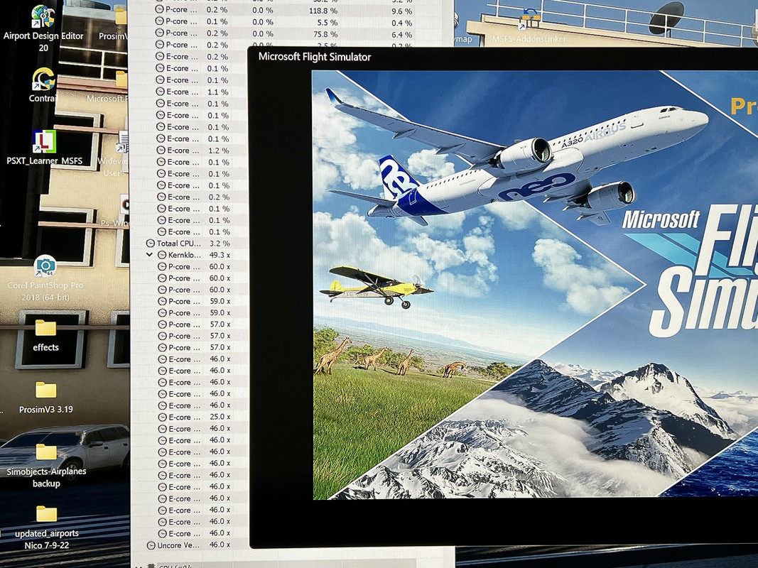Click the 118.8 % value cell
Viewport: 758px width, 568px height.
[x=323, y=11]
